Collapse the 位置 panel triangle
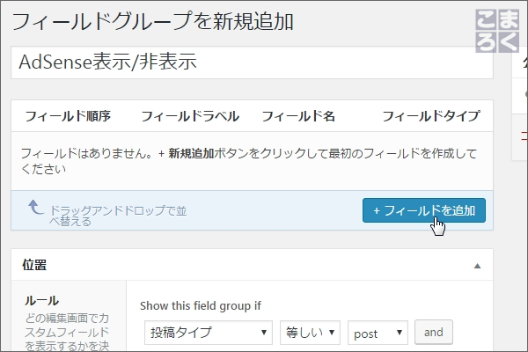The width and height of the screenshot is (528, 352). point(477,266)
